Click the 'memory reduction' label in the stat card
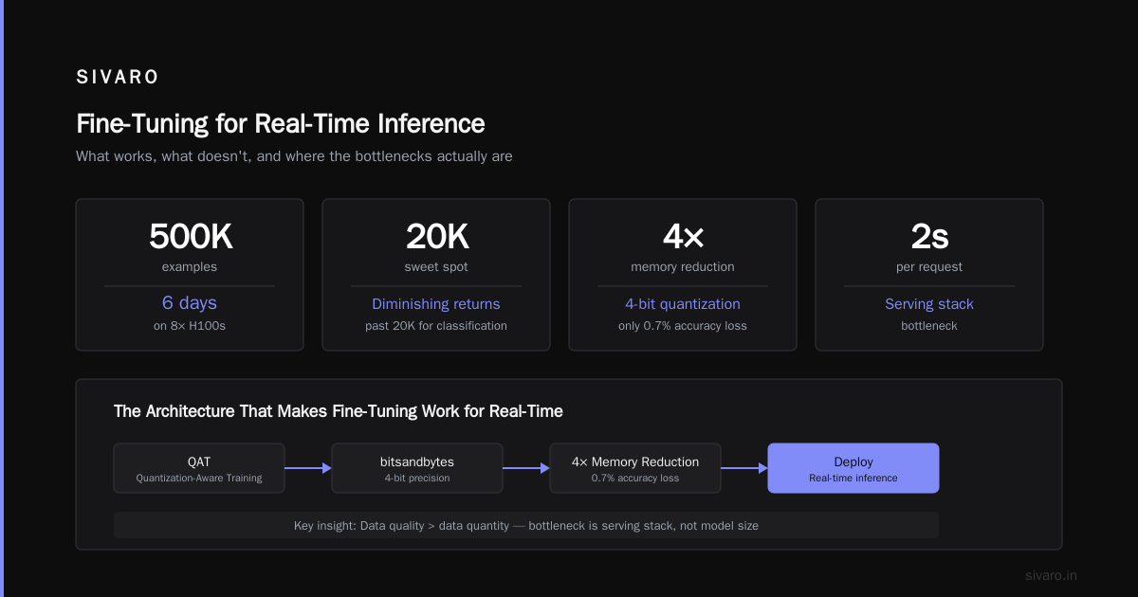 [x=683, y=267]
